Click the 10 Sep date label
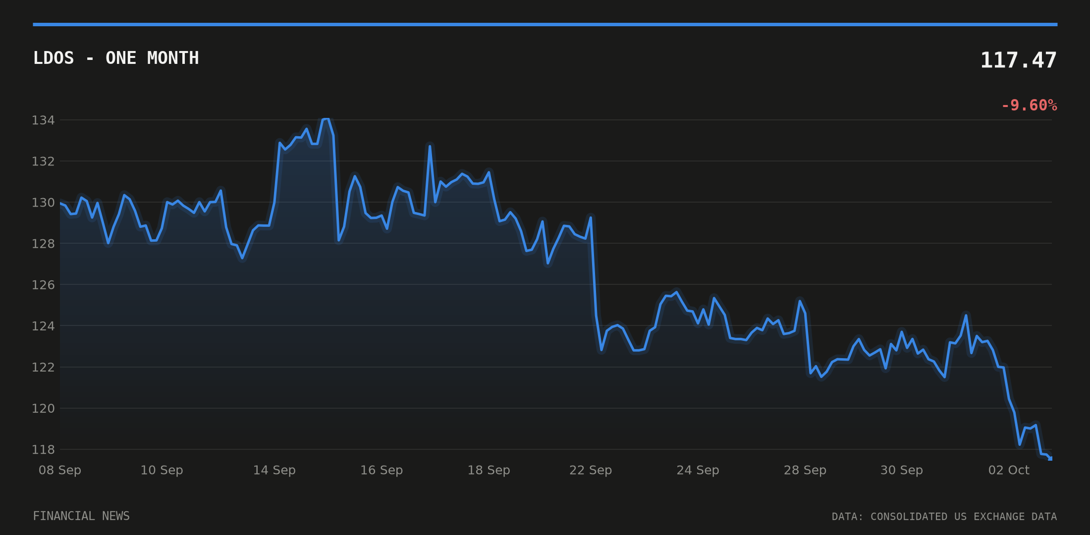 pyautogui.click(x=162, y=470)
